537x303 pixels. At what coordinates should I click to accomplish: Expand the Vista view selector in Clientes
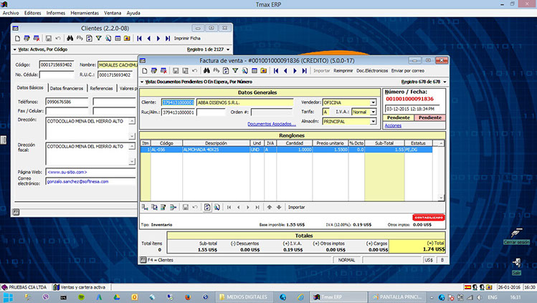(16, 49)
